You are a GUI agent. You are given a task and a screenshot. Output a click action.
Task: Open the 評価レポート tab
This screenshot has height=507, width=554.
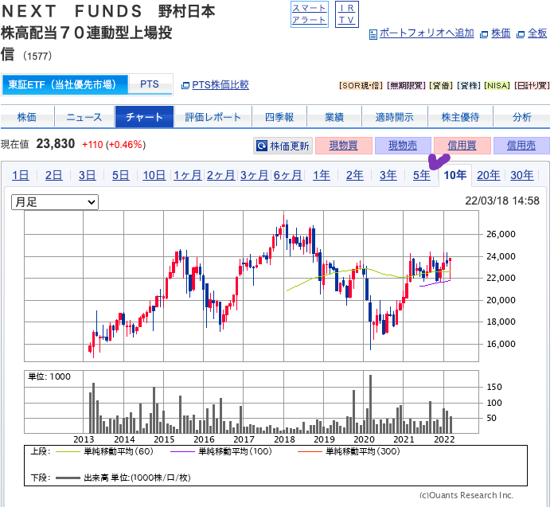tap(213, 116)
